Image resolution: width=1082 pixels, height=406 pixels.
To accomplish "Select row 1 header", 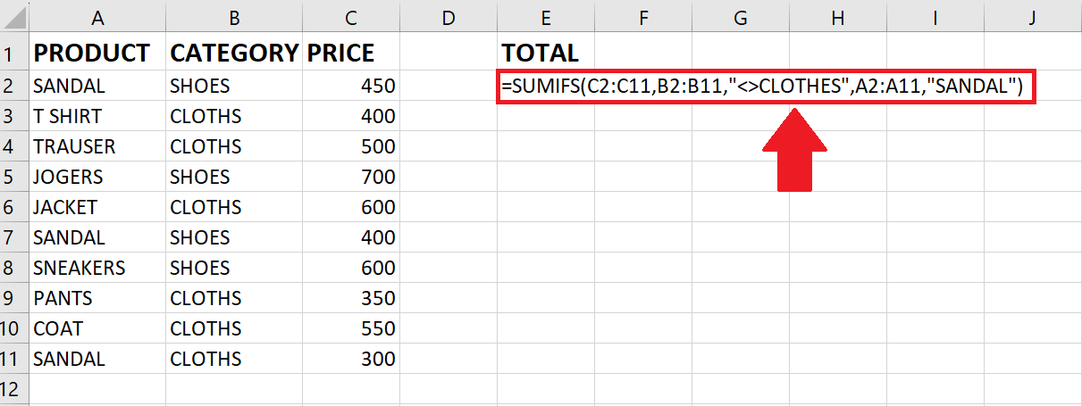I will (14, 53).
